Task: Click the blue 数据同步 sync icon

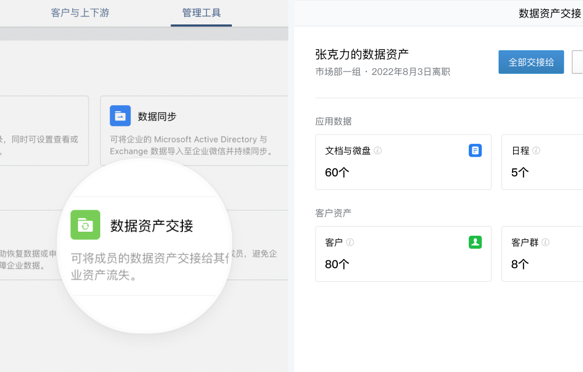Action: coord(120,116)
